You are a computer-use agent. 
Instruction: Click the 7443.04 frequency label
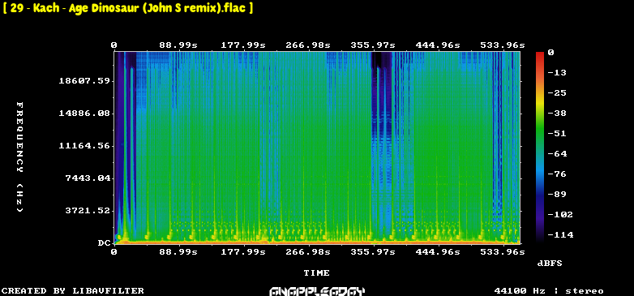pos(88,178)
